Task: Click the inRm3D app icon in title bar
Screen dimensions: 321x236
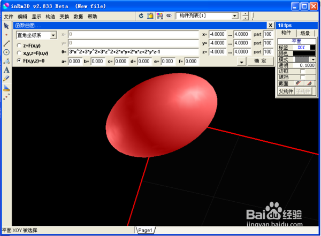Action: 6,6
